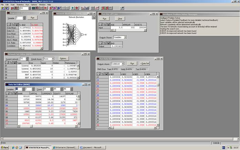This screenshot has width=240, height=150.
Task: Click the Open file icon in main toolbar
Action: click(x=3, y=8)
